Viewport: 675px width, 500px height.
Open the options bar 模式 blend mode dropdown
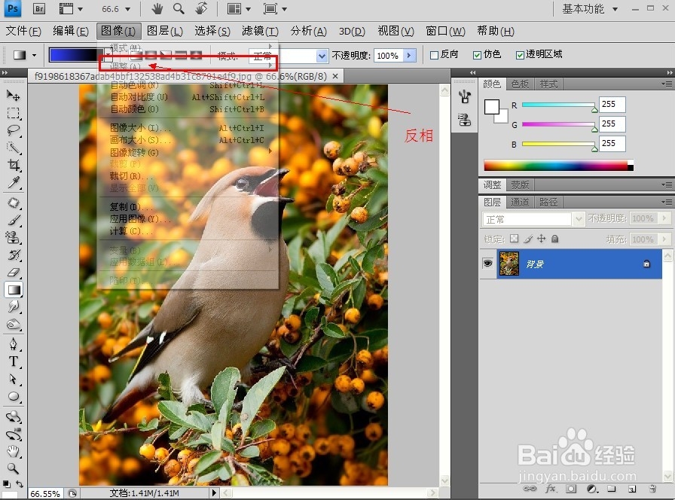[322, 56]
